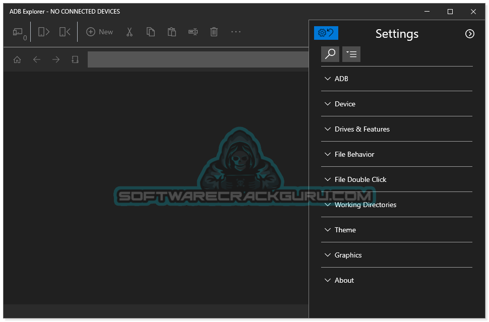Click the Delete trash icon
Screen dimensions: 489x322
click(214, 32)
